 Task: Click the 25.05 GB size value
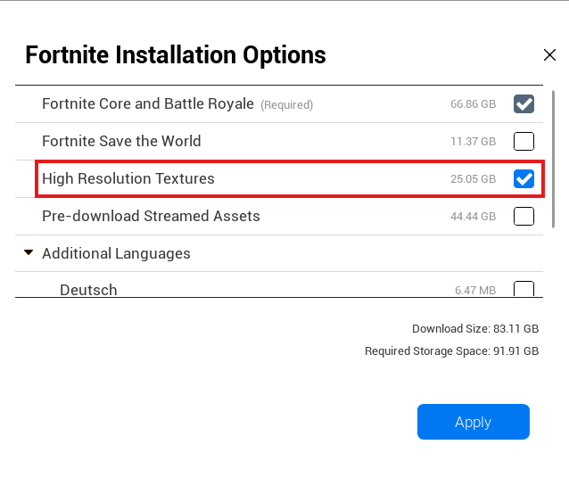click(x=473, y=179)
